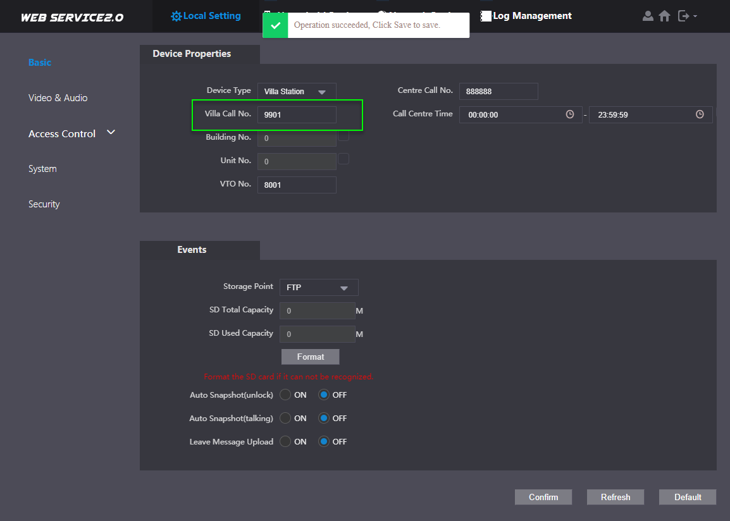Open clock picker for call centre end time
The width and height of the screenshot is (730, 521).
pyautogui.click(x=700, y=114)
